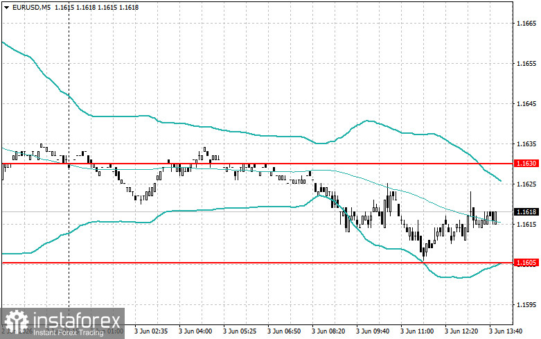Click the 3 Jun 04:00 time label

tap(195, 331)
